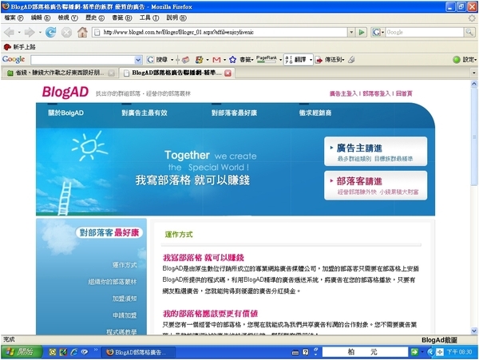The image size is (479, 360).
Task: Switch to the 省錢、賺錢大作戰 tab
Action: (x=60, y=73)
